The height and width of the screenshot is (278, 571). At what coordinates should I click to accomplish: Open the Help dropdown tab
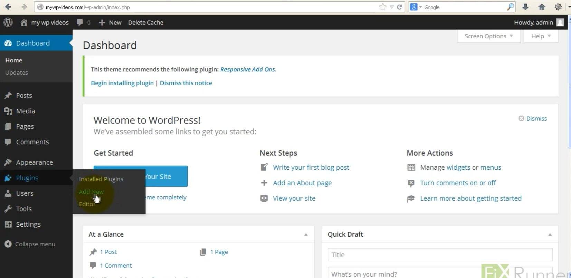541,36
